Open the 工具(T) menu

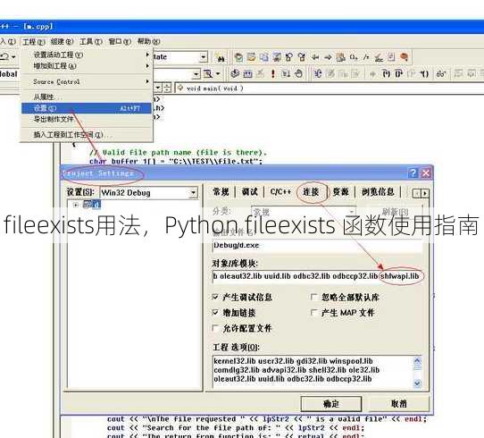click(91, 41)
